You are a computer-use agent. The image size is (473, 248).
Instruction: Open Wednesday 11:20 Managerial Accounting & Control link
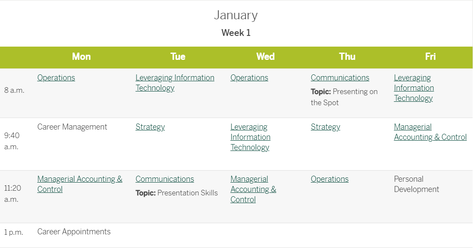pos(254,189)
